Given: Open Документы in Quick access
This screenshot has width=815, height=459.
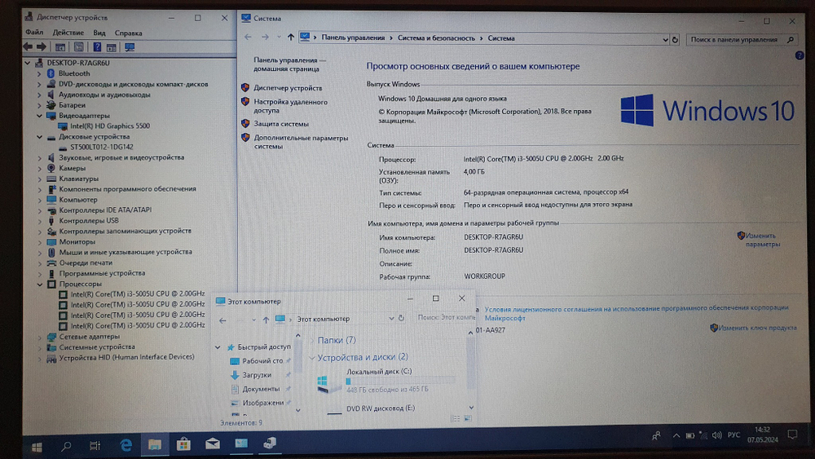Looking at the screenshot, I should pyautogui.click(x=261, y=389).
